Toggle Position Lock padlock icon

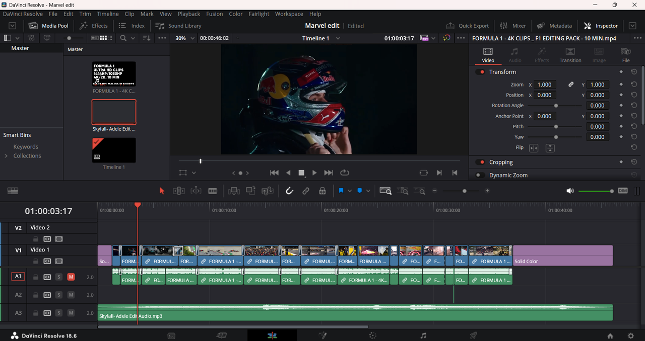[322, 191]
